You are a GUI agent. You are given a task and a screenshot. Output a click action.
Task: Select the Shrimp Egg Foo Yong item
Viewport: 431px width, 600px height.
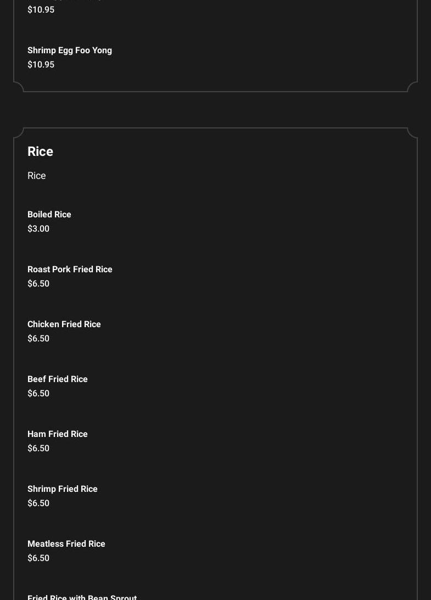tap(70, 51)
